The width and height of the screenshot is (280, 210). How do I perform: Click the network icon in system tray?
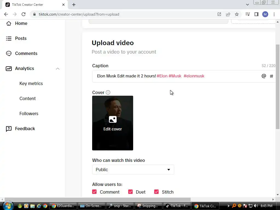250,206
